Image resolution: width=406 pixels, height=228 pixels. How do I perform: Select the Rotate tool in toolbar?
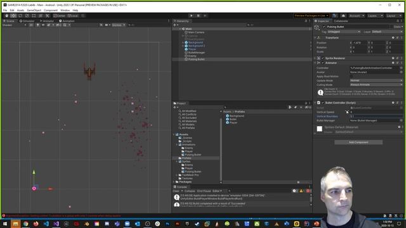[20, 16]
